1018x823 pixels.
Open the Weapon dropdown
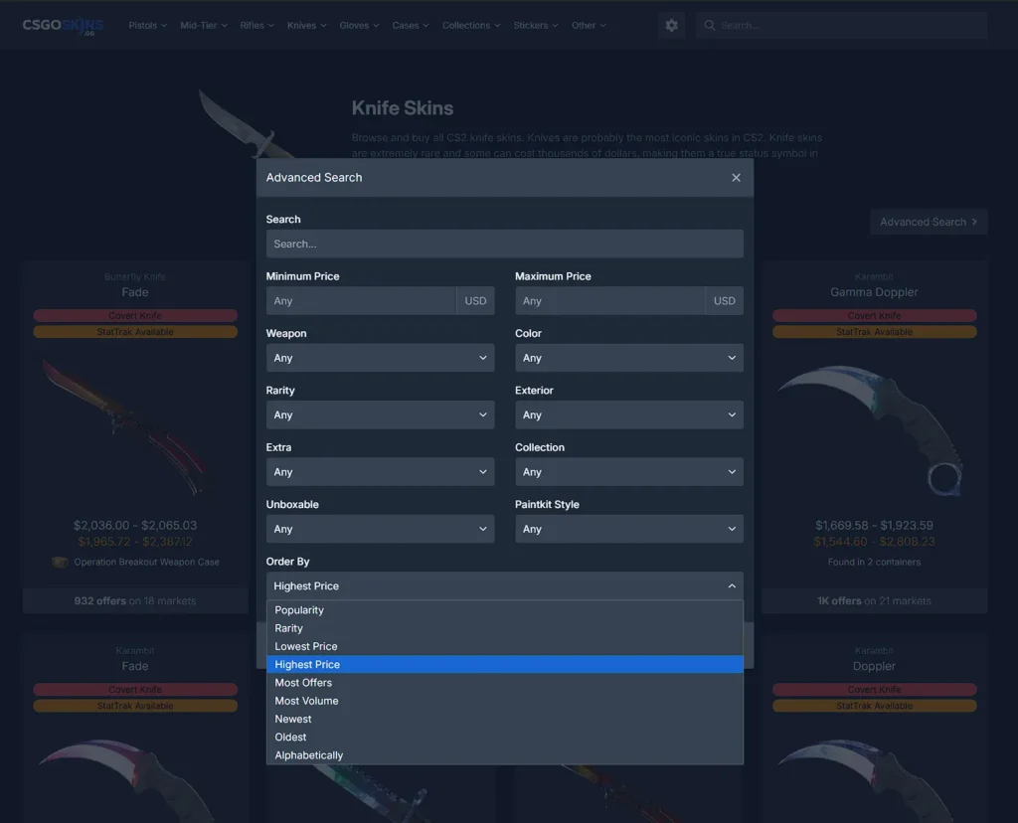click(380, 358)
